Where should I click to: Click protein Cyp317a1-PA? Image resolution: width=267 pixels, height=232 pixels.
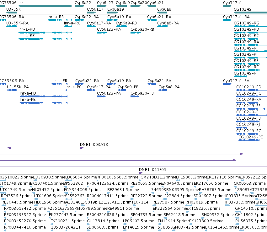pos(227,84)
